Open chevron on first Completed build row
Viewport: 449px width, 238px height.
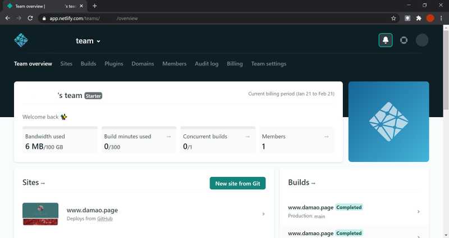418,212
